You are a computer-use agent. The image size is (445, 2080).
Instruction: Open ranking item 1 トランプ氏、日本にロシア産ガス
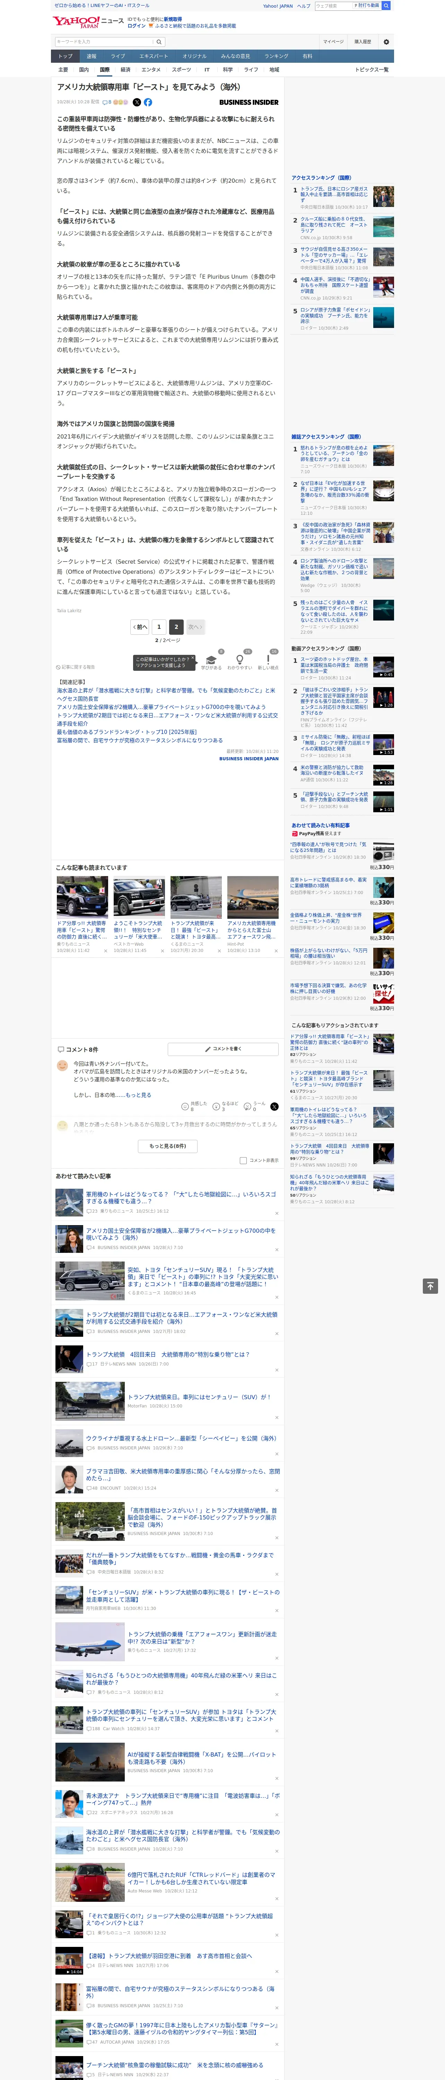334,194
